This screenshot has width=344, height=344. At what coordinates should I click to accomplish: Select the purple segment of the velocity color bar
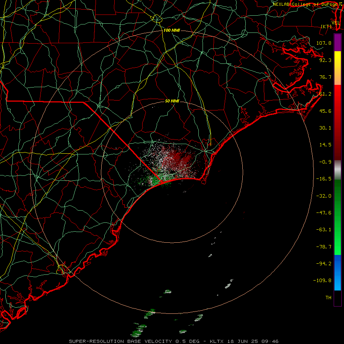coord(338,42)
